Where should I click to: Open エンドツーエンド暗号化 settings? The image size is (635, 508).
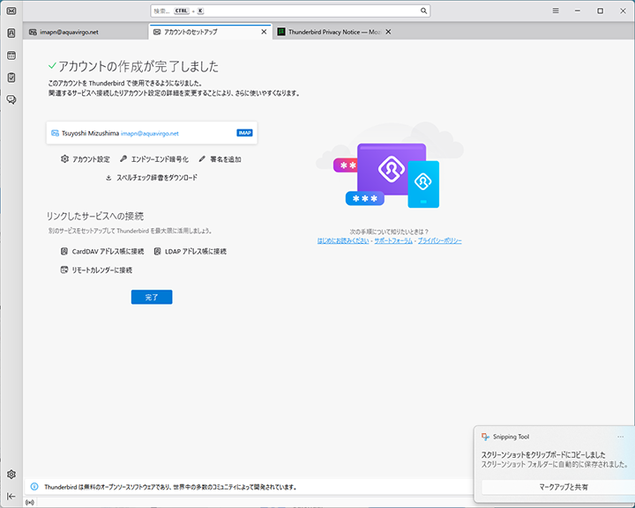(x=153, y=159)
